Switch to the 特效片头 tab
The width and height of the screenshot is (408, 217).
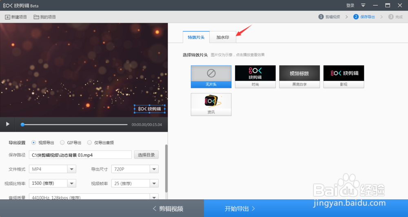click(x=196, y=37)
